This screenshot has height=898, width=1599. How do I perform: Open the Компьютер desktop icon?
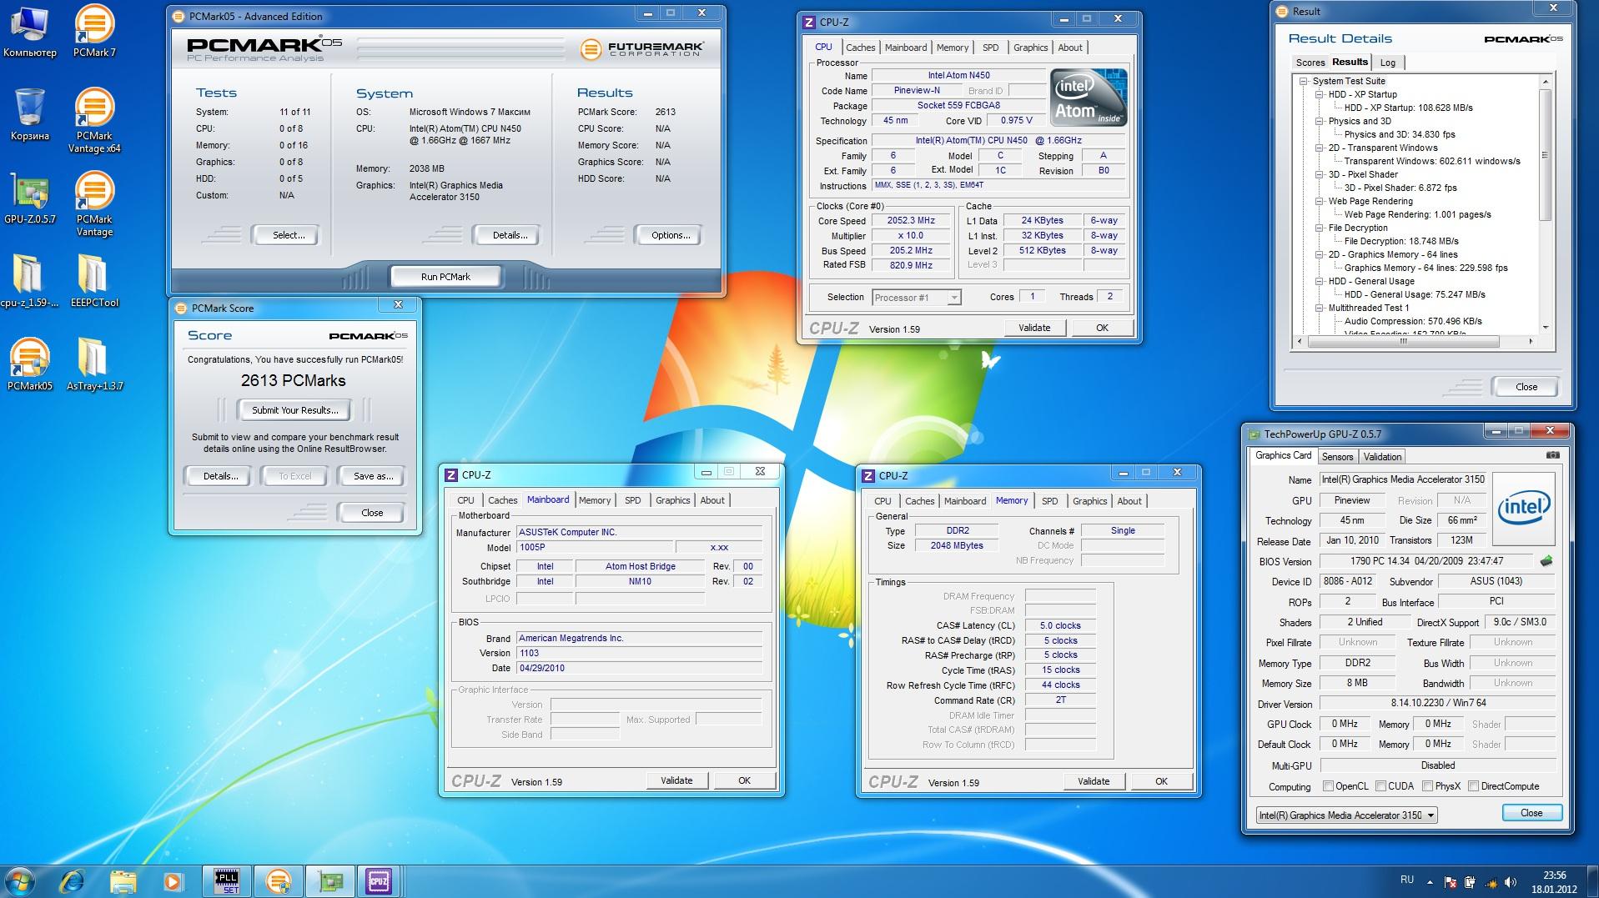coord(30,32)
